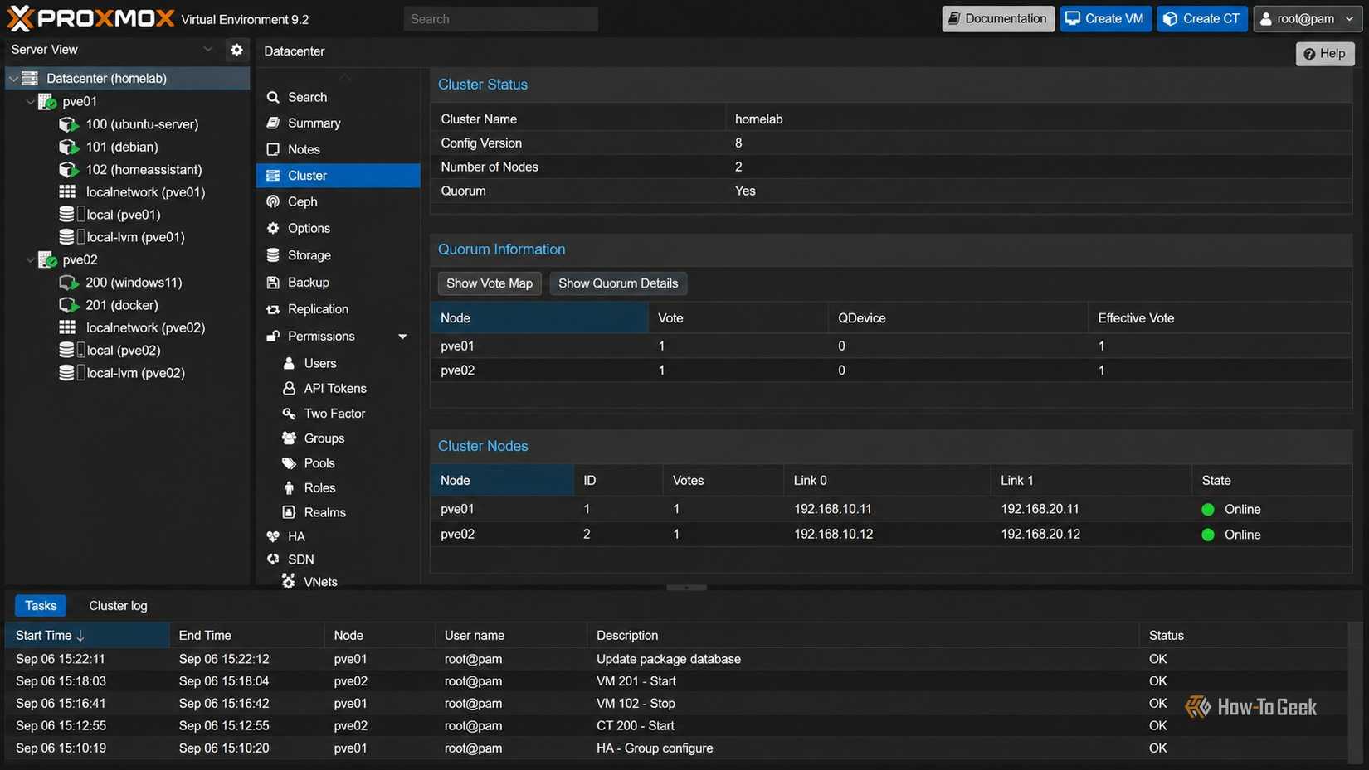Open the Documentation button
This screenshot has height=770, width=1369.
[998, 18]
